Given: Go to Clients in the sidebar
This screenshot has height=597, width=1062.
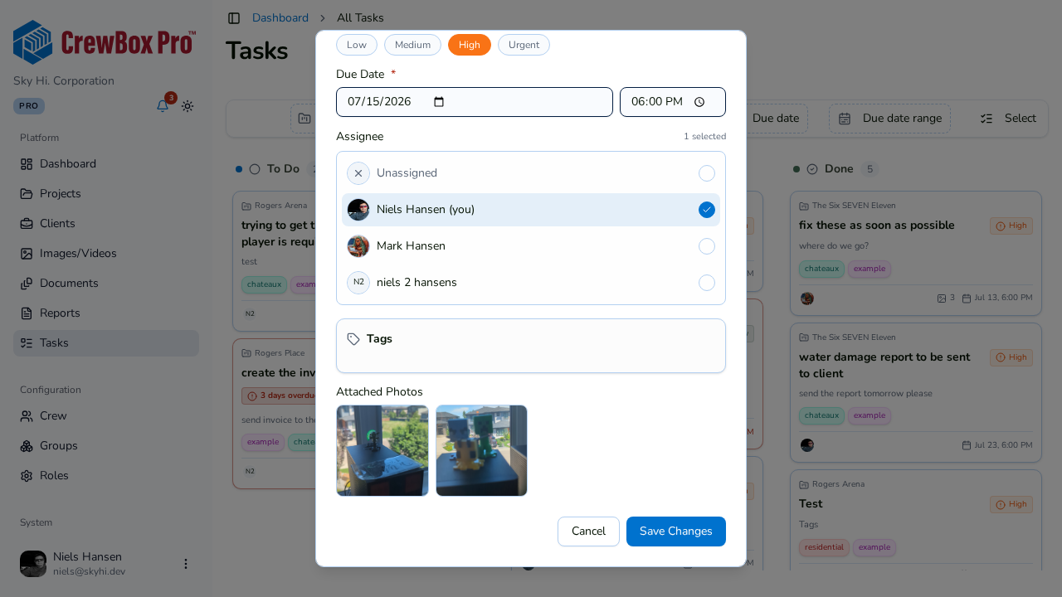Looking at the screenshot, I should pyautogui.click(x=106, y=224).
